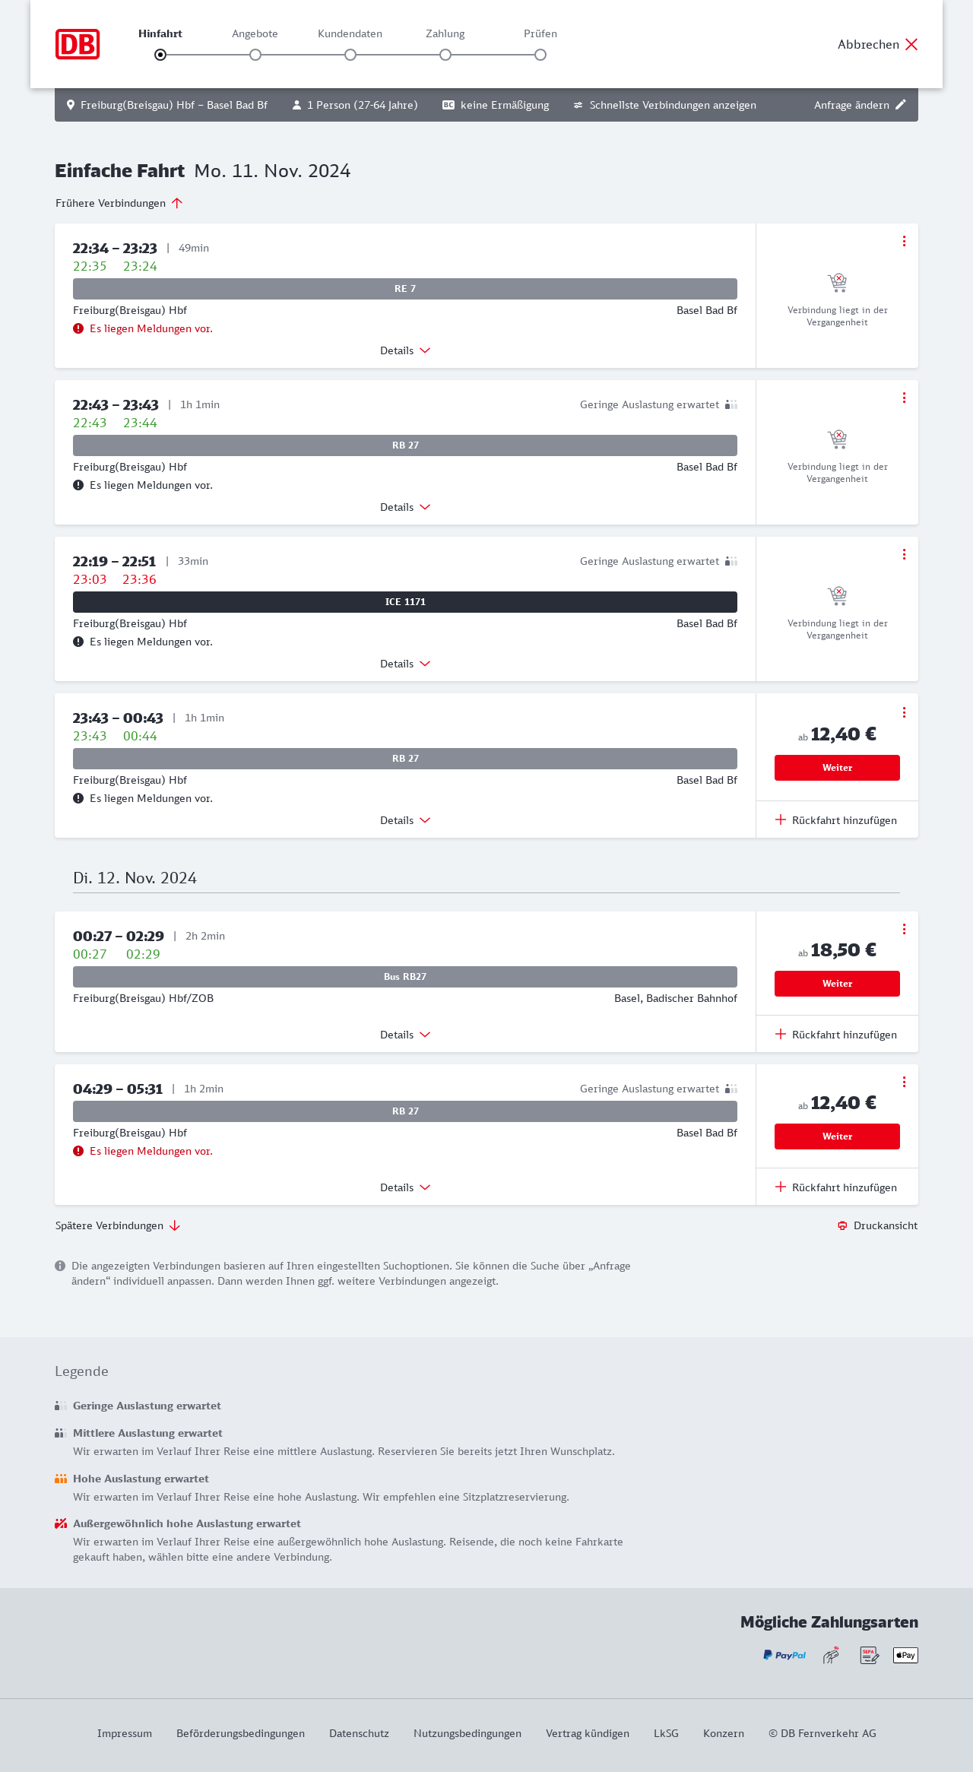Expand Details of the ICE 1171 connection

tap(405, 664)
